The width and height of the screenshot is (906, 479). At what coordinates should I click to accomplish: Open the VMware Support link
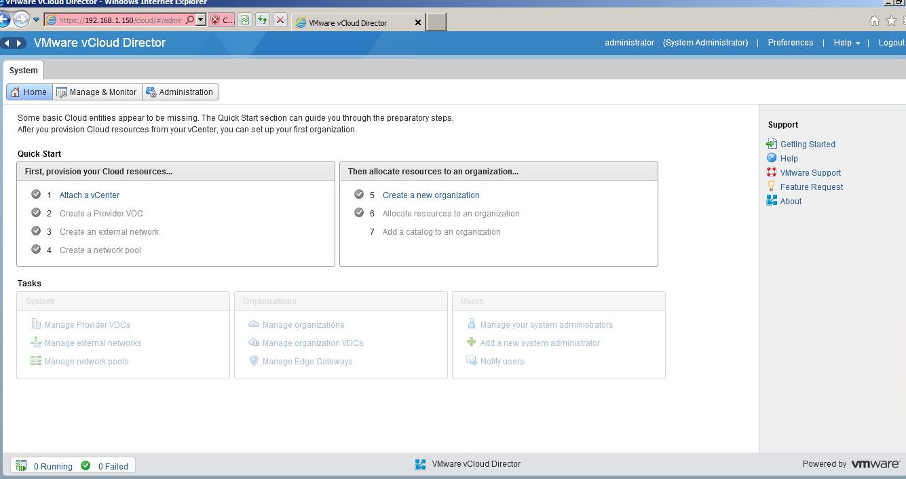pyautogui.click(x=810, y=172)
